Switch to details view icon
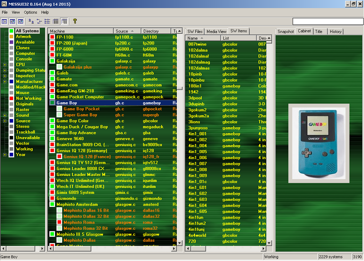Screen dimensions: 364x261 [56, 22]
